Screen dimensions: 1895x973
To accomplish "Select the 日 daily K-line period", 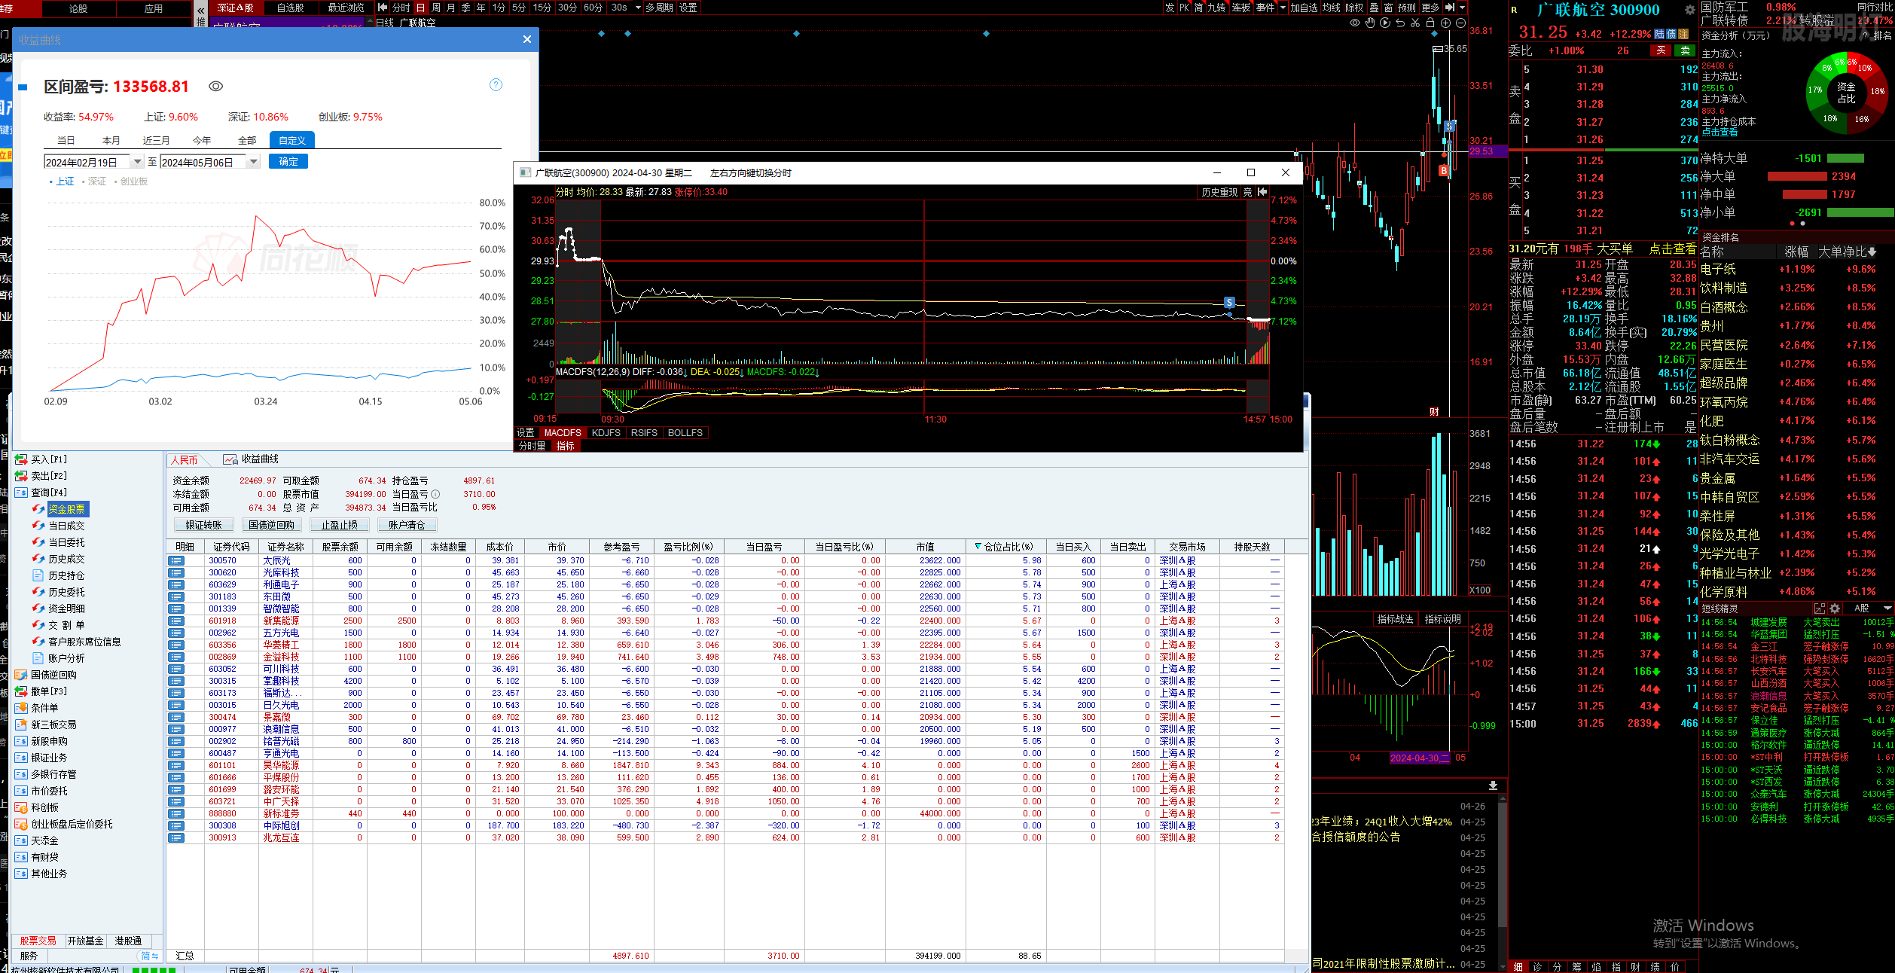I will [x=420, y=8].
